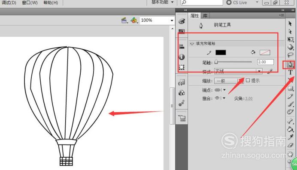Select the 3D Rotation tool

click(x=291, y=47)
